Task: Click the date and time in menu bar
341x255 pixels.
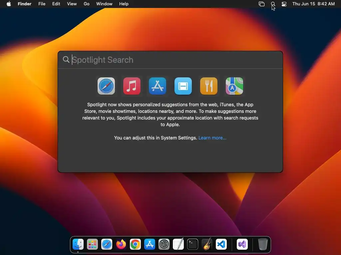Action: click(x=313, y=4)
